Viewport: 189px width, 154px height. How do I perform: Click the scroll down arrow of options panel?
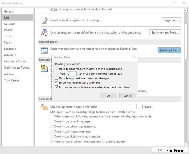tap(186, 144)
